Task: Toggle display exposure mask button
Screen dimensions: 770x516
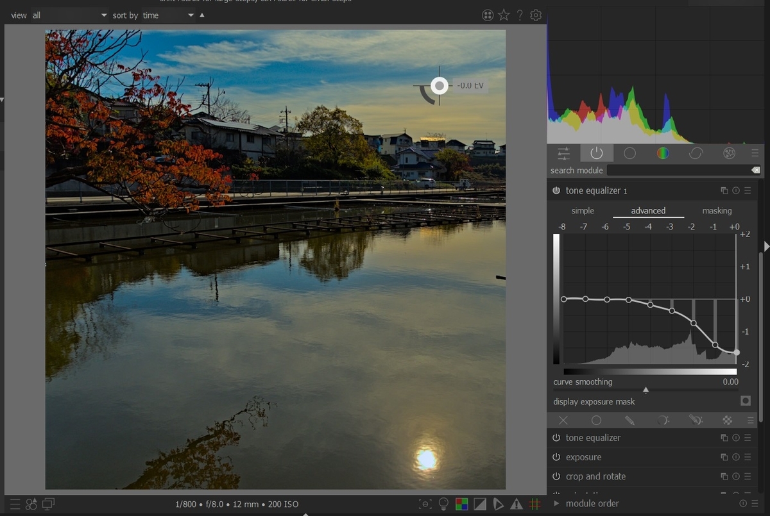Action: [745, 401]
